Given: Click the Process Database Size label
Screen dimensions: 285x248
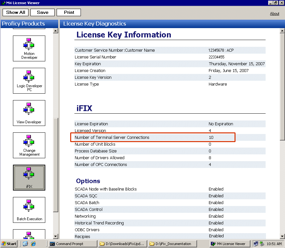Looking at the screenshot, I should [96, 151].
